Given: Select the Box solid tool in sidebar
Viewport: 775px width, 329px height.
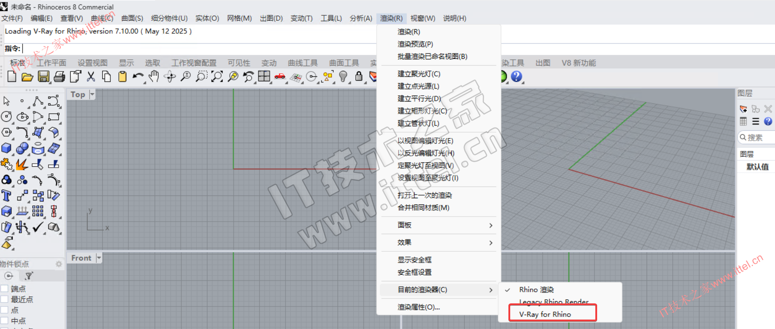Looking at the screenshot, I should pos(7,148).
